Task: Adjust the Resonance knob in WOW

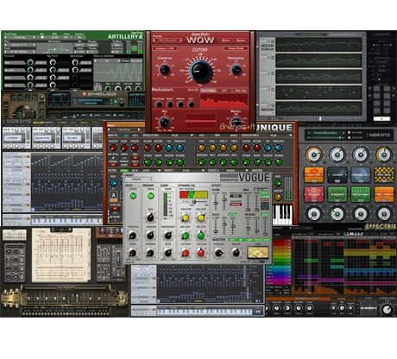Action: [x=236, y=70]
